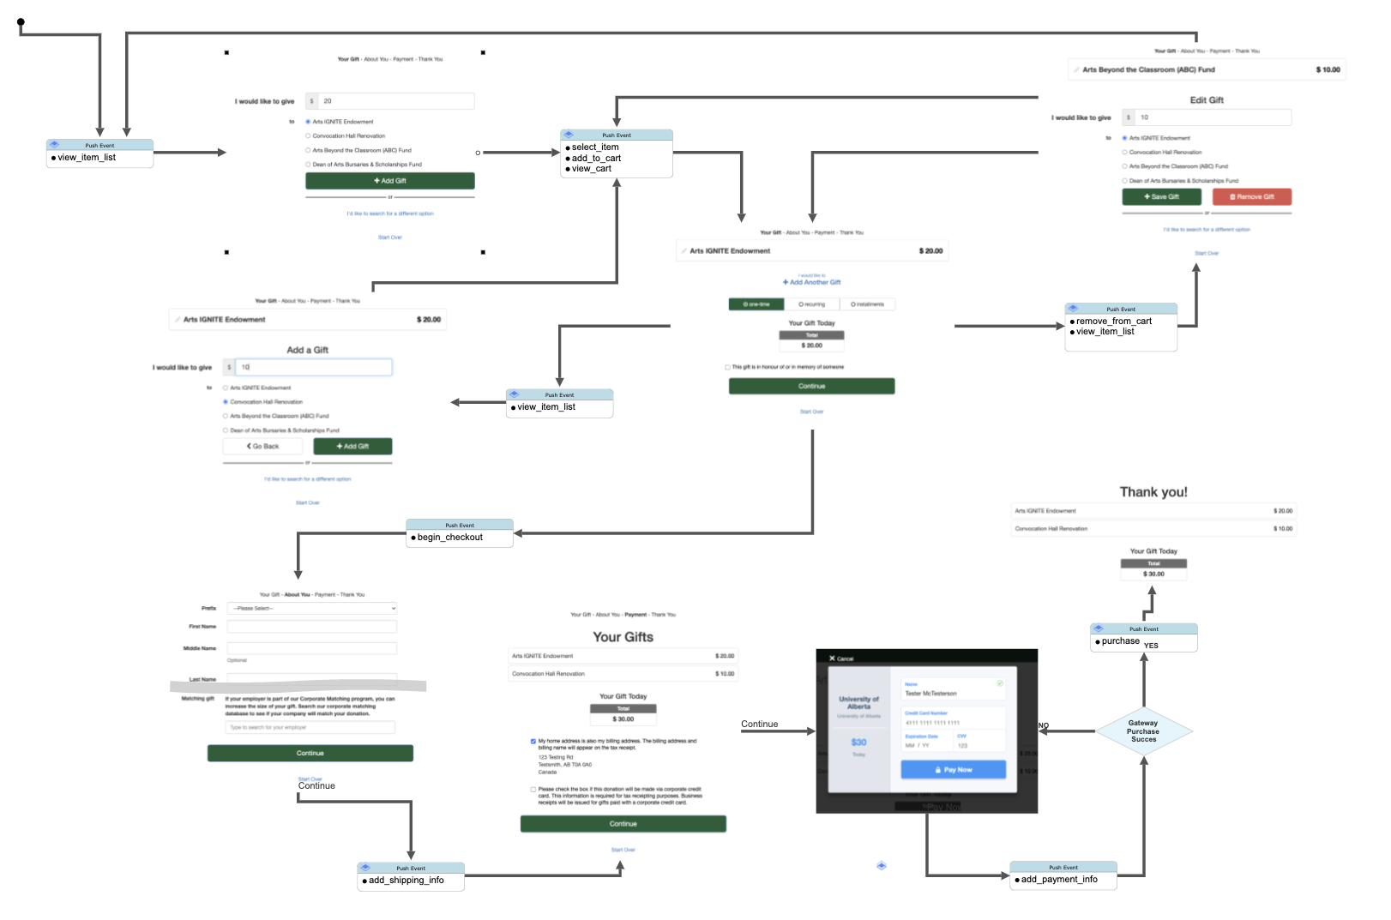Choose the one-time gift option

pos(756,304)
